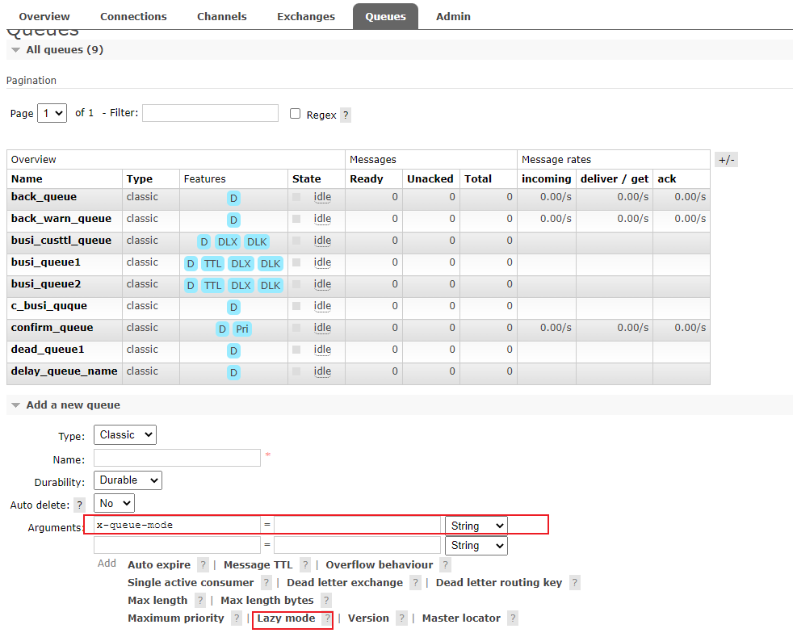
Task: Click the Lazy mode argument link
Action: pos(286,618)
